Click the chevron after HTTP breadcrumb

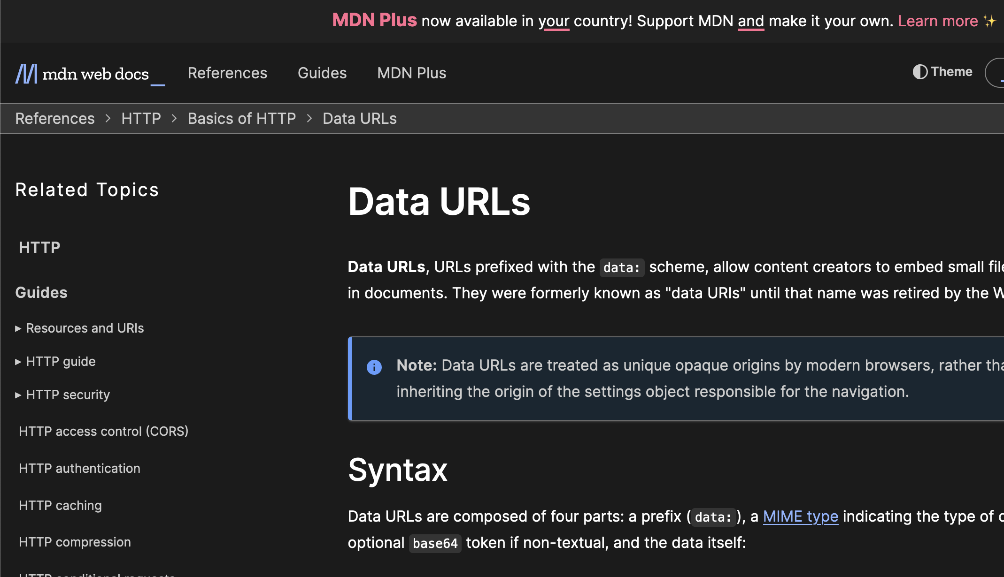(173, 118)
